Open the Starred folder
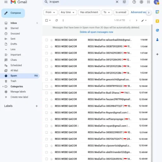 (15, 28)
